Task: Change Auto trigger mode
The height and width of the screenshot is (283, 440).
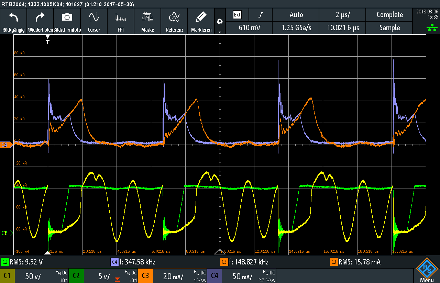Action: 296,15
